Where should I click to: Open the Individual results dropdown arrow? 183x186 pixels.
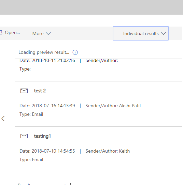pyautogui.click(x=164, y=34)
